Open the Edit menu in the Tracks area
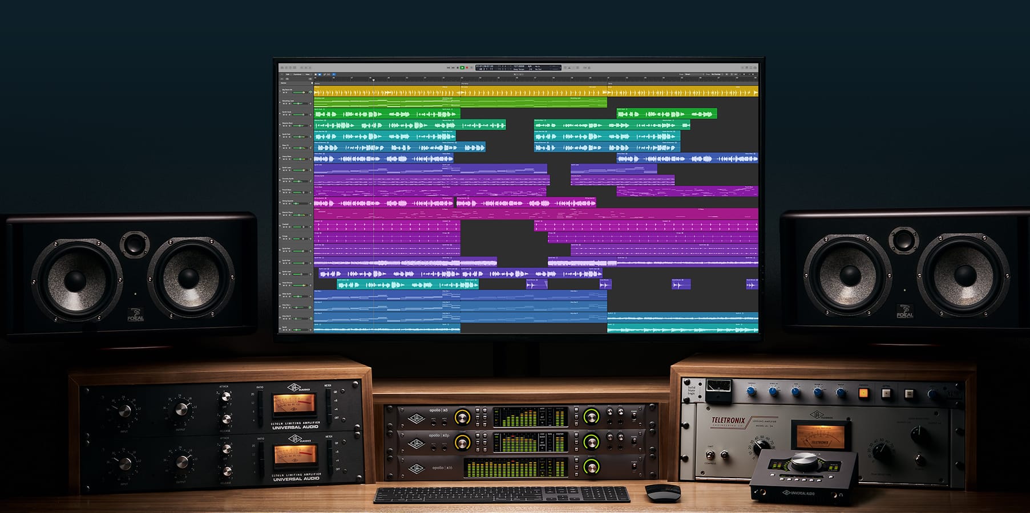 coord(287,74)
